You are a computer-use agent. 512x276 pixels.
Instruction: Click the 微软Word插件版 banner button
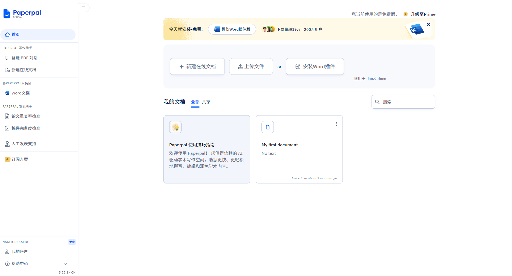[232, 29]
